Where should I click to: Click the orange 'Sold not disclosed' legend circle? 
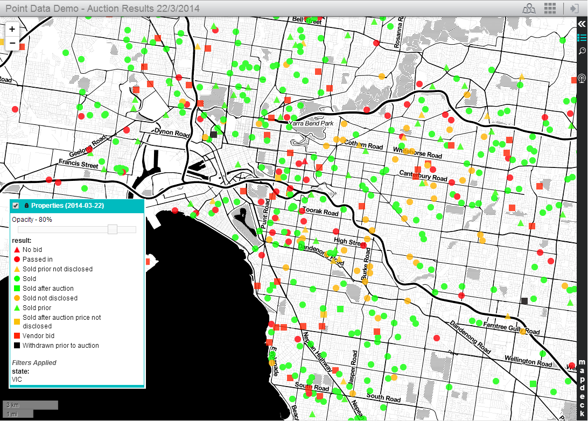point(16,298)
